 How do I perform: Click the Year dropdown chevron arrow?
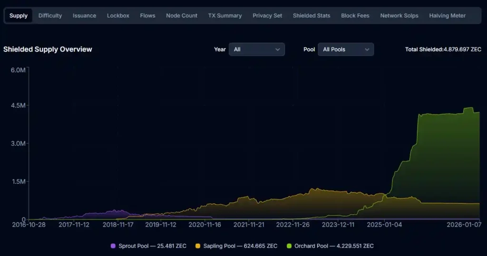click(278, 49)
